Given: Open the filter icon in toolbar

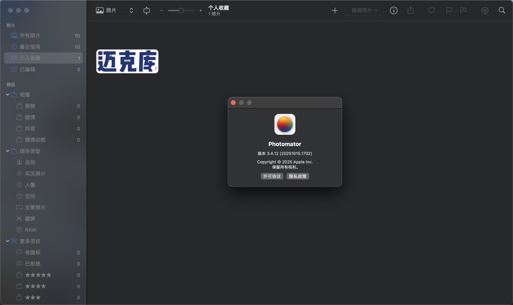Looking at the screenshot, I should click(x=484, y=10).
